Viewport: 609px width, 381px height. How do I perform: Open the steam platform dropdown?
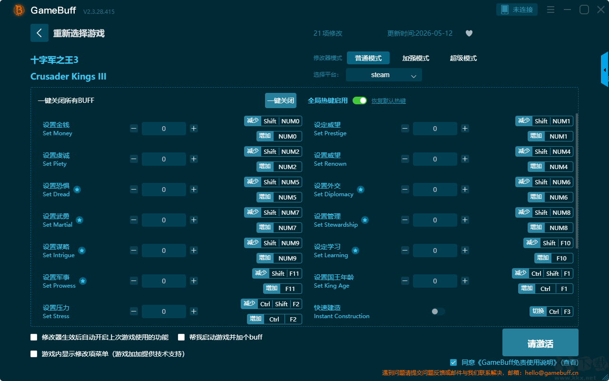[x=384, y=75]
